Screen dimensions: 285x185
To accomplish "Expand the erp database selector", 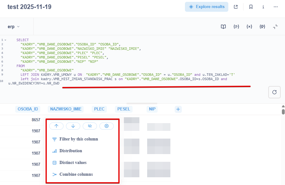I will (14, 27).
